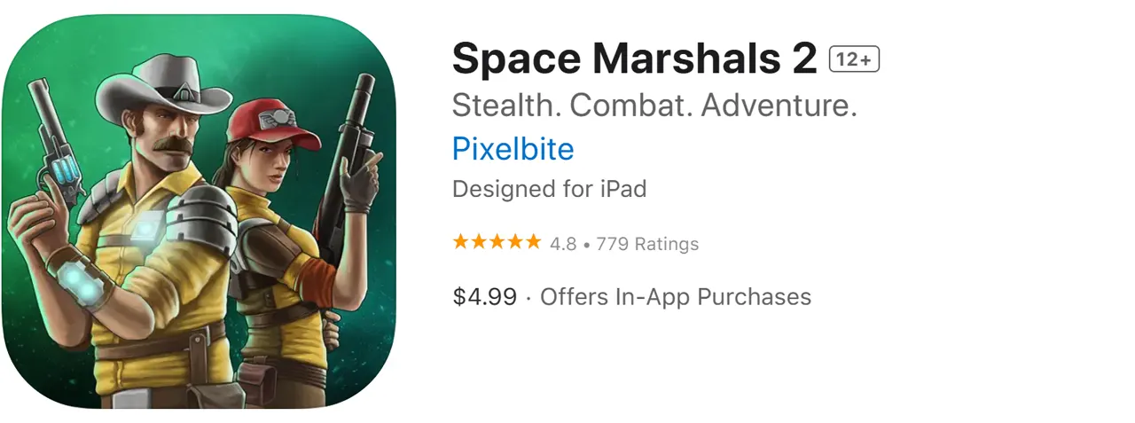1135x423 pixels.
Task: Click the Space Marshals 2 title
Action: click(634, 59)
